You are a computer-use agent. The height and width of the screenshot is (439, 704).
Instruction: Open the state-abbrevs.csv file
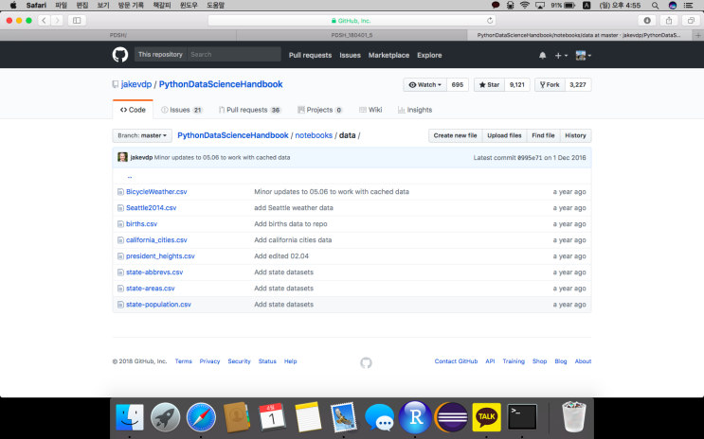154,272
